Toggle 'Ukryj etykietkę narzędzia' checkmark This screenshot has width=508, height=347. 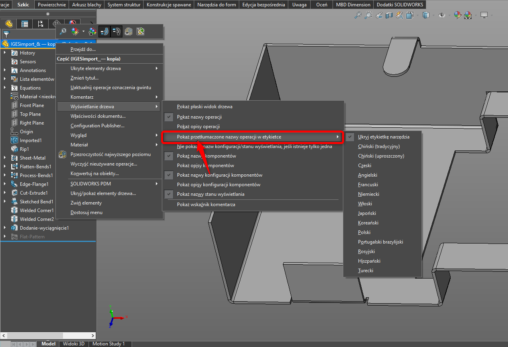350,137
